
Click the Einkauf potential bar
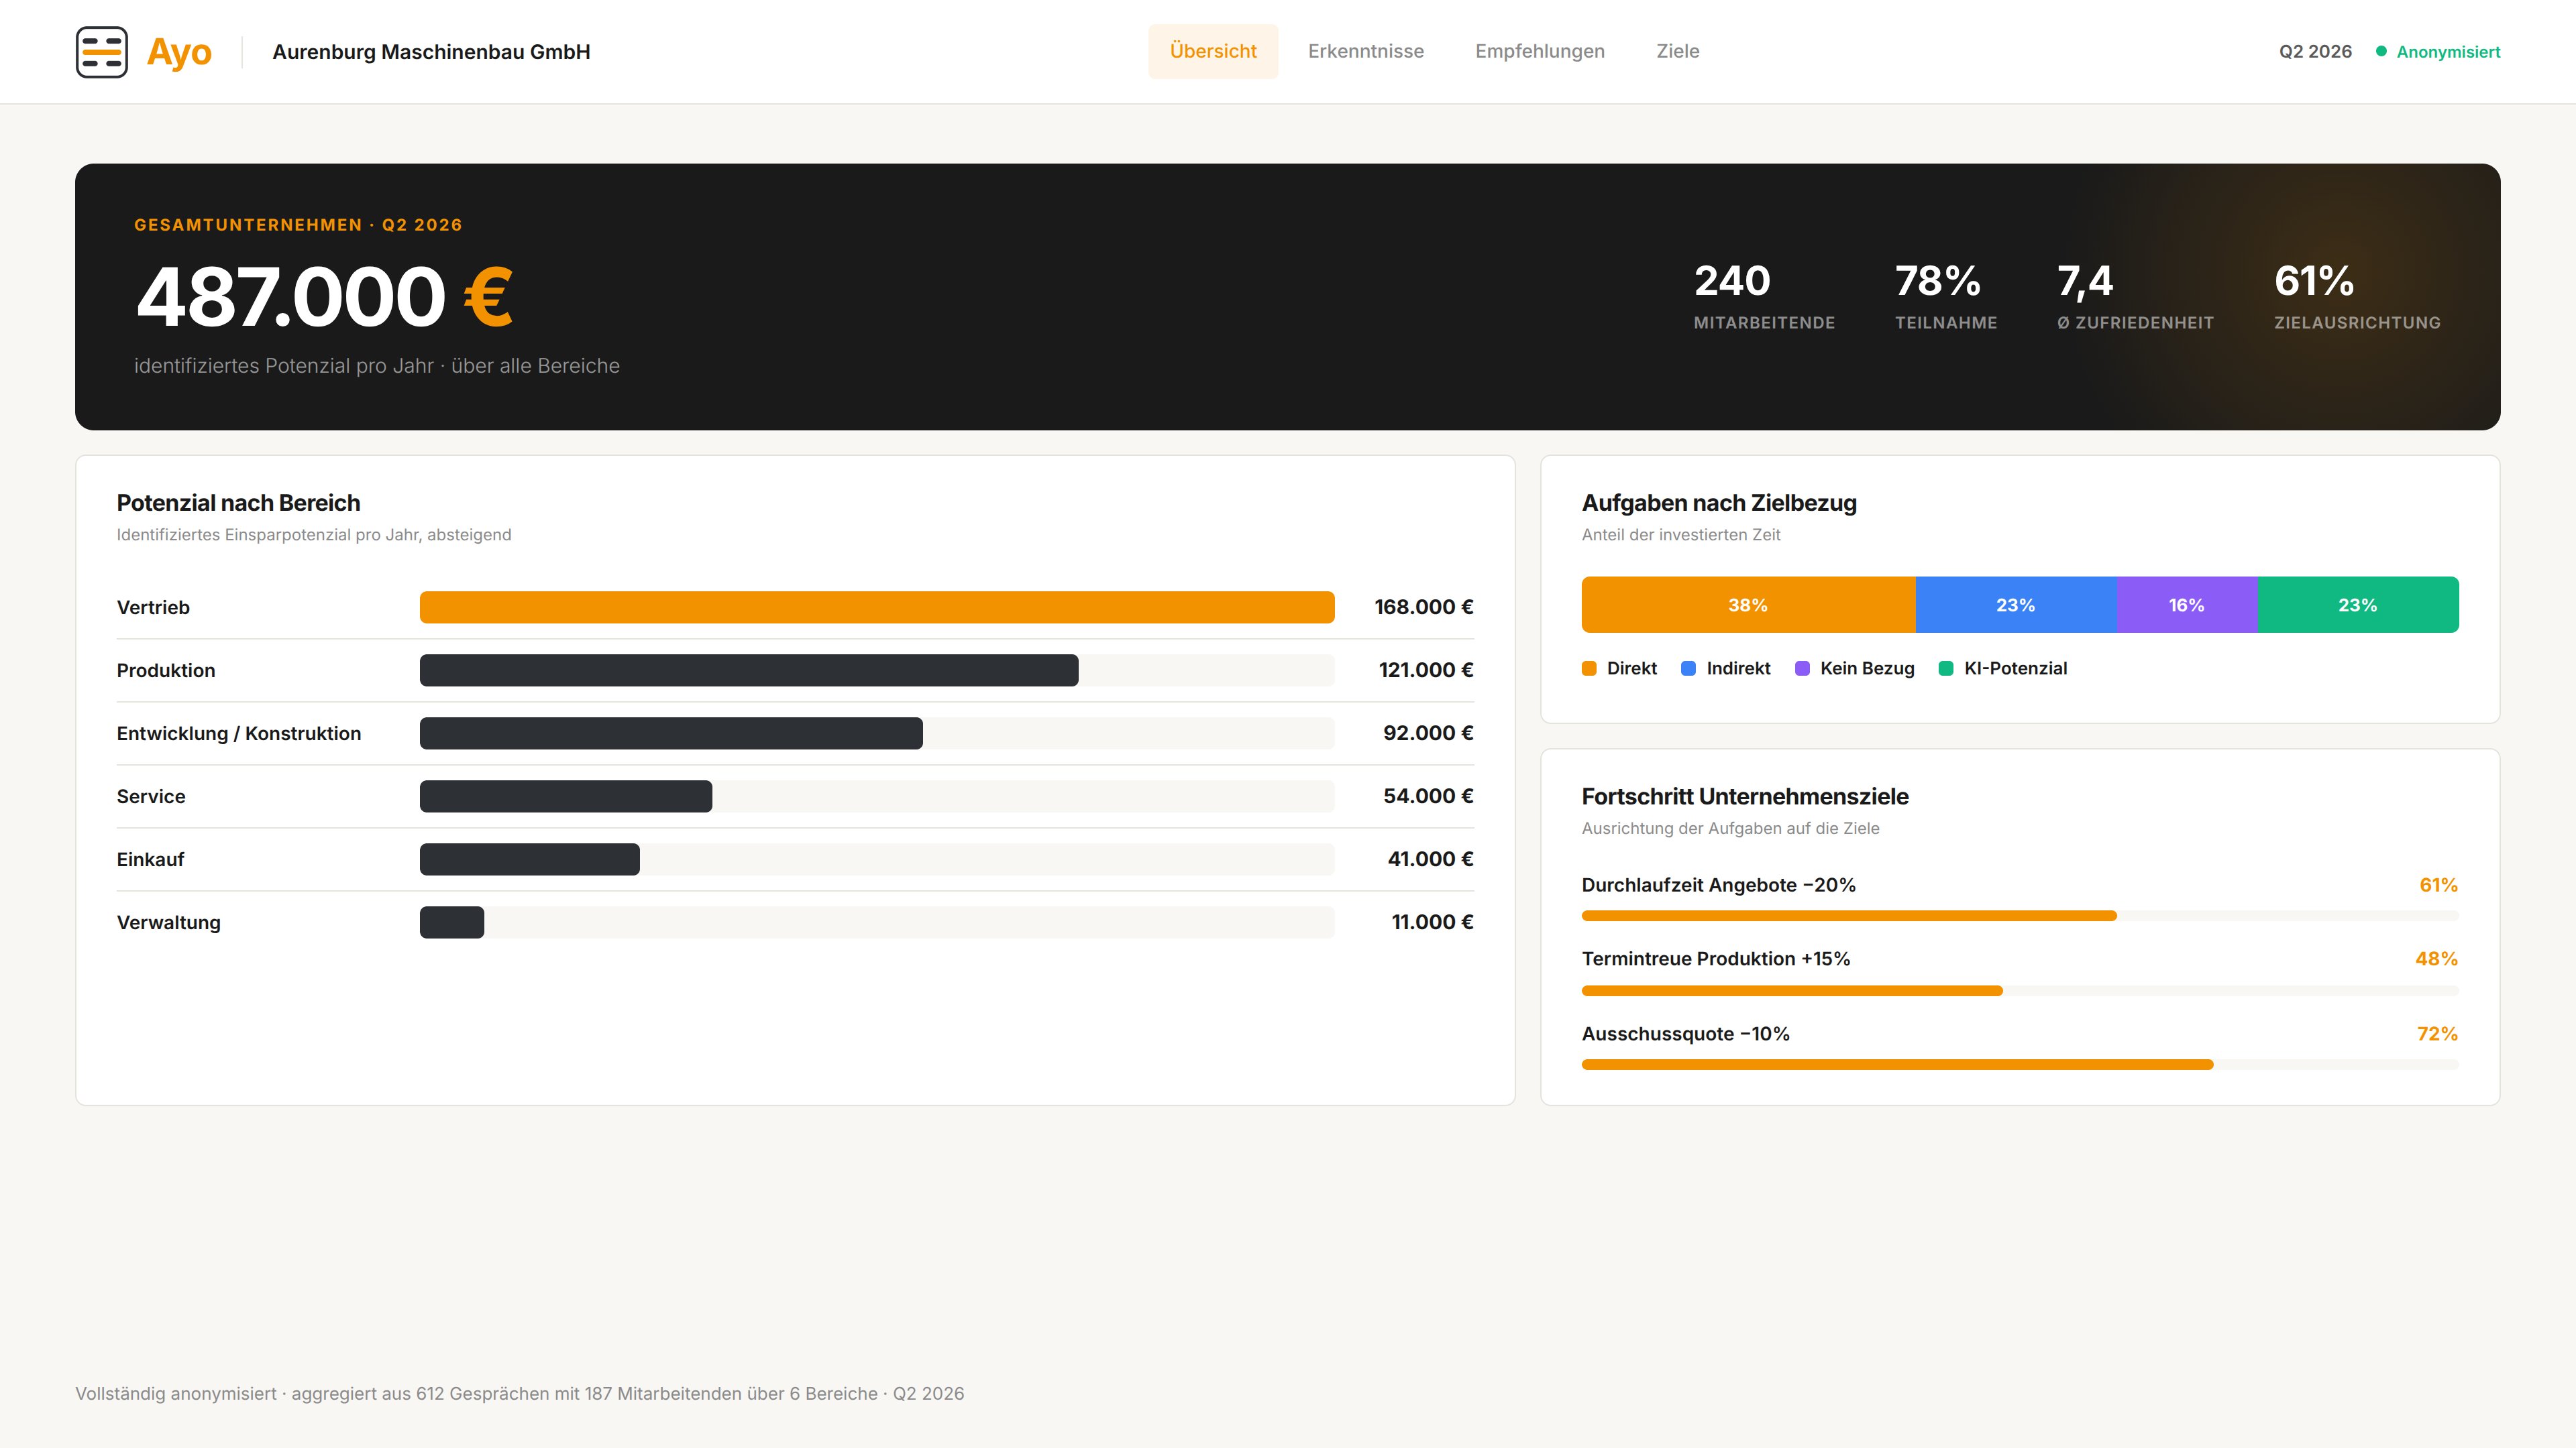pos(530,859)
